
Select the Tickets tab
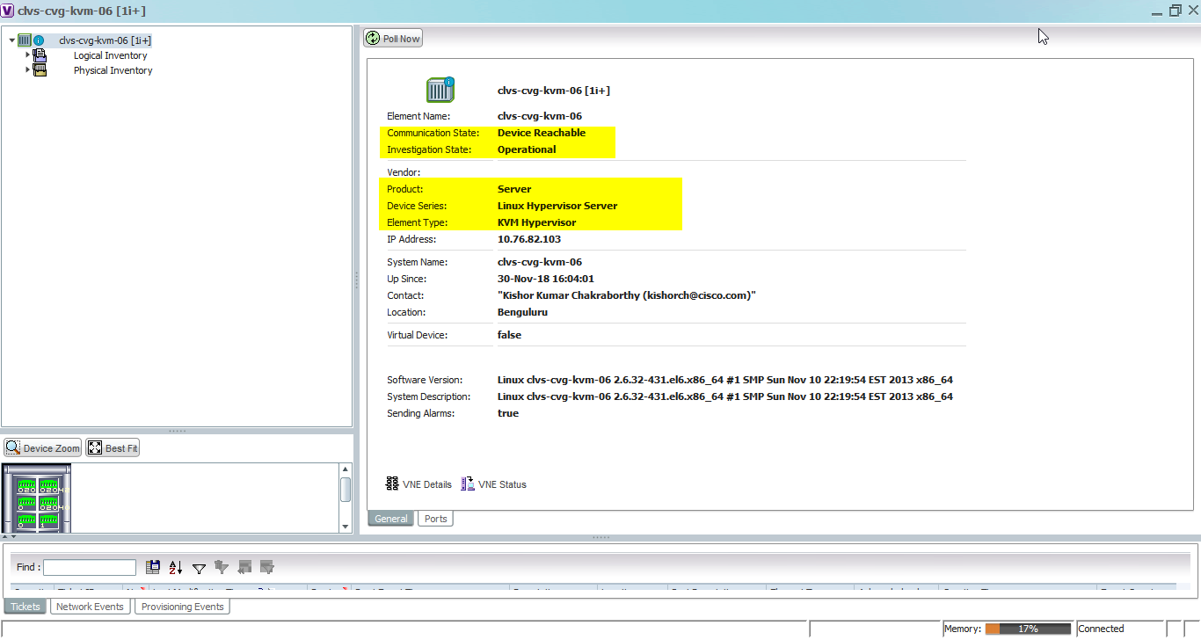click(25, 606)
